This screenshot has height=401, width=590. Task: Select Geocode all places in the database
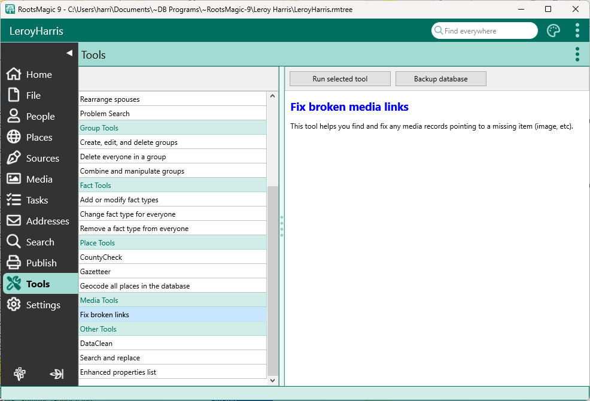[135, 286]
